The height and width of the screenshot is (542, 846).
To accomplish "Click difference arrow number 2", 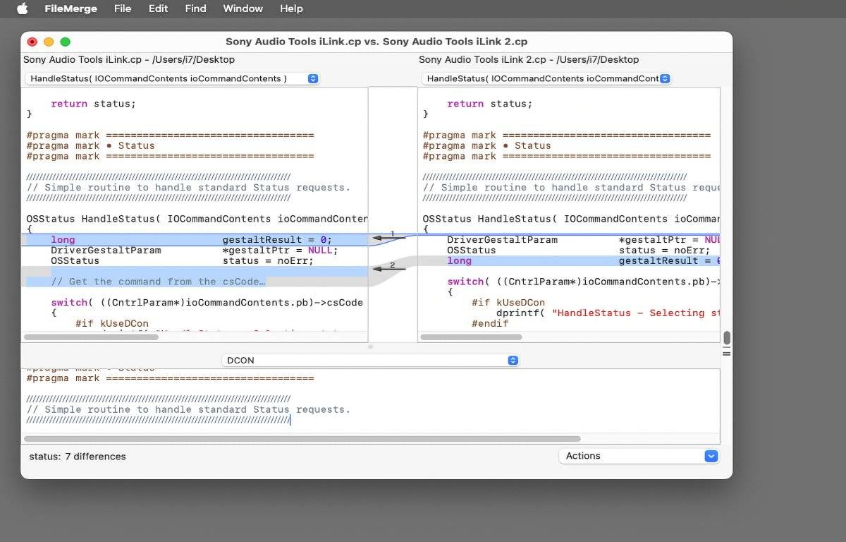I will coord(390,269).
